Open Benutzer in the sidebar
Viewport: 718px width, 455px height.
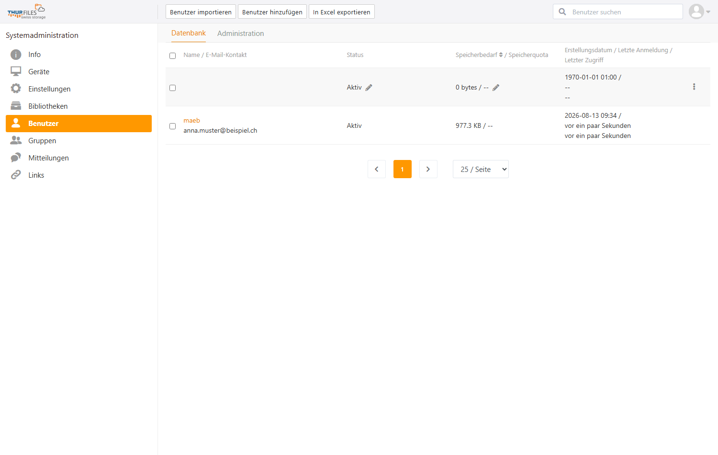coord(79,124)
